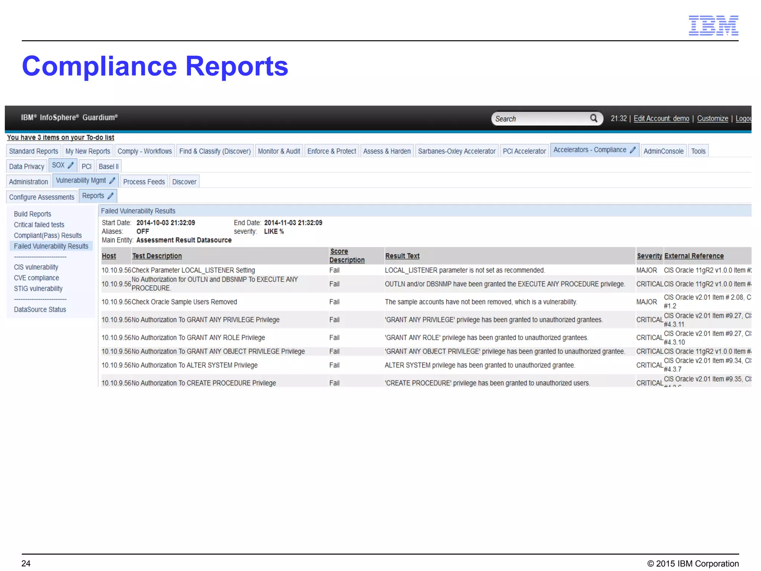
Task: Open DataSource Status in sidebar
Action: 40,310
